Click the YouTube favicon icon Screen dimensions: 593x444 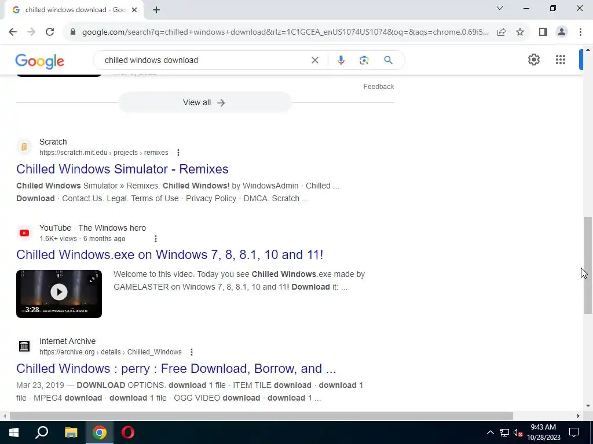pyautogui.click(x=24, y=233)
